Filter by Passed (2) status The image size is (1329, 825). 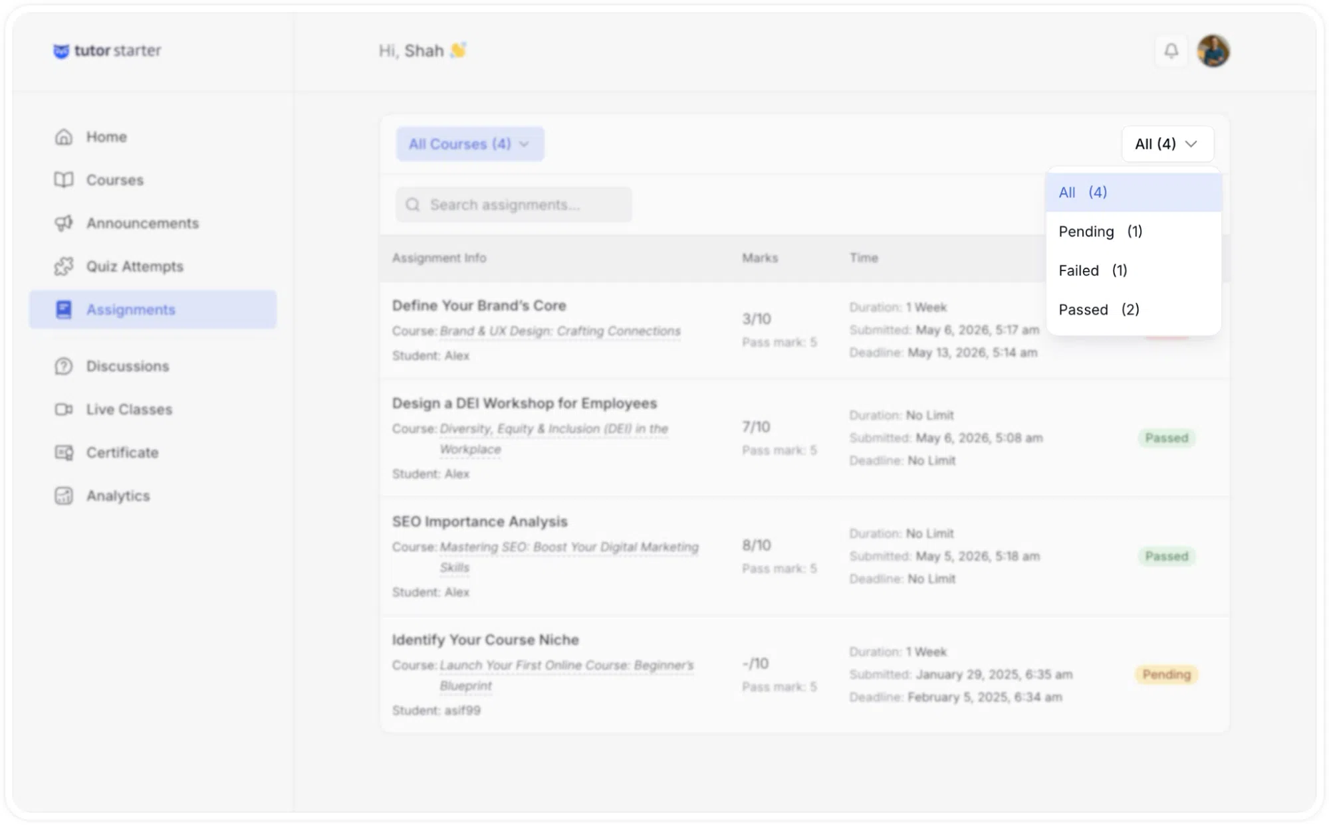[x=1134, y=310]
